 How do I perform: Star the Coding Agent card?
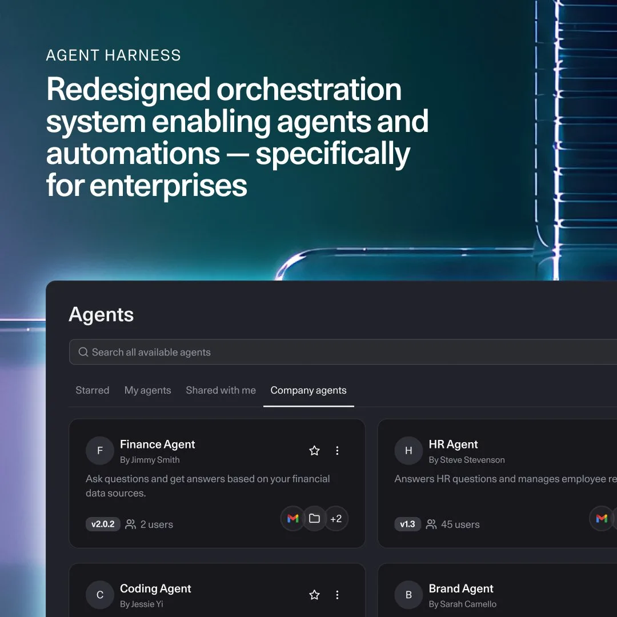coord(314,595)
